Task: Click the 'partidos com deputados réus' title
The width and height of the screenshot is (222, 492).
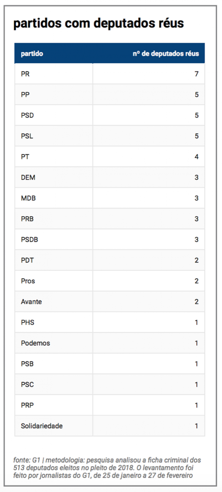Action: coord(99,23)
